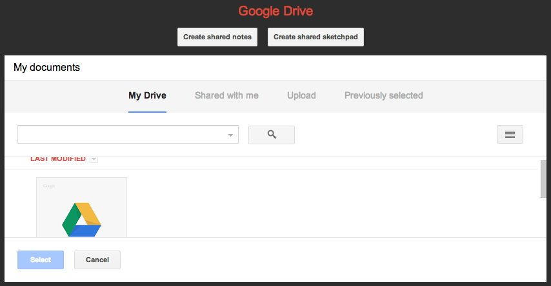
Task: Click the LAST MODIFIED column heading
Action: click(58, 159)
